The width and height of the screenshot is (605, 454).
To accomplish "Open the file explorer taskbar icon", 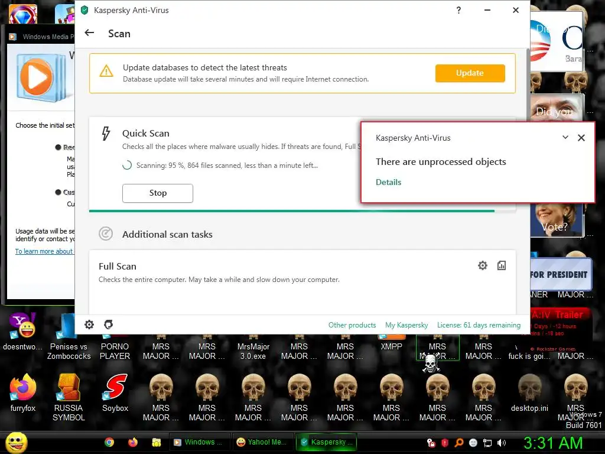I will click(156, 442).
